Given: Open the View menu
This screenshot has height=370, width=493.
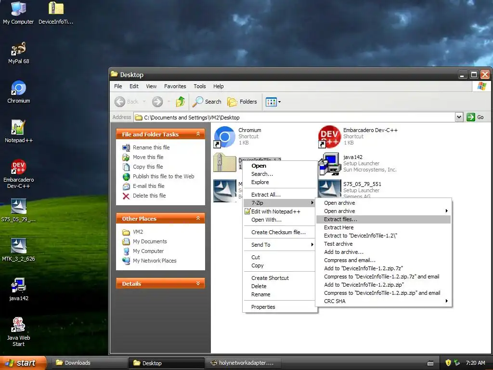Looking at the screenshot, I should (x=151, y=86).
